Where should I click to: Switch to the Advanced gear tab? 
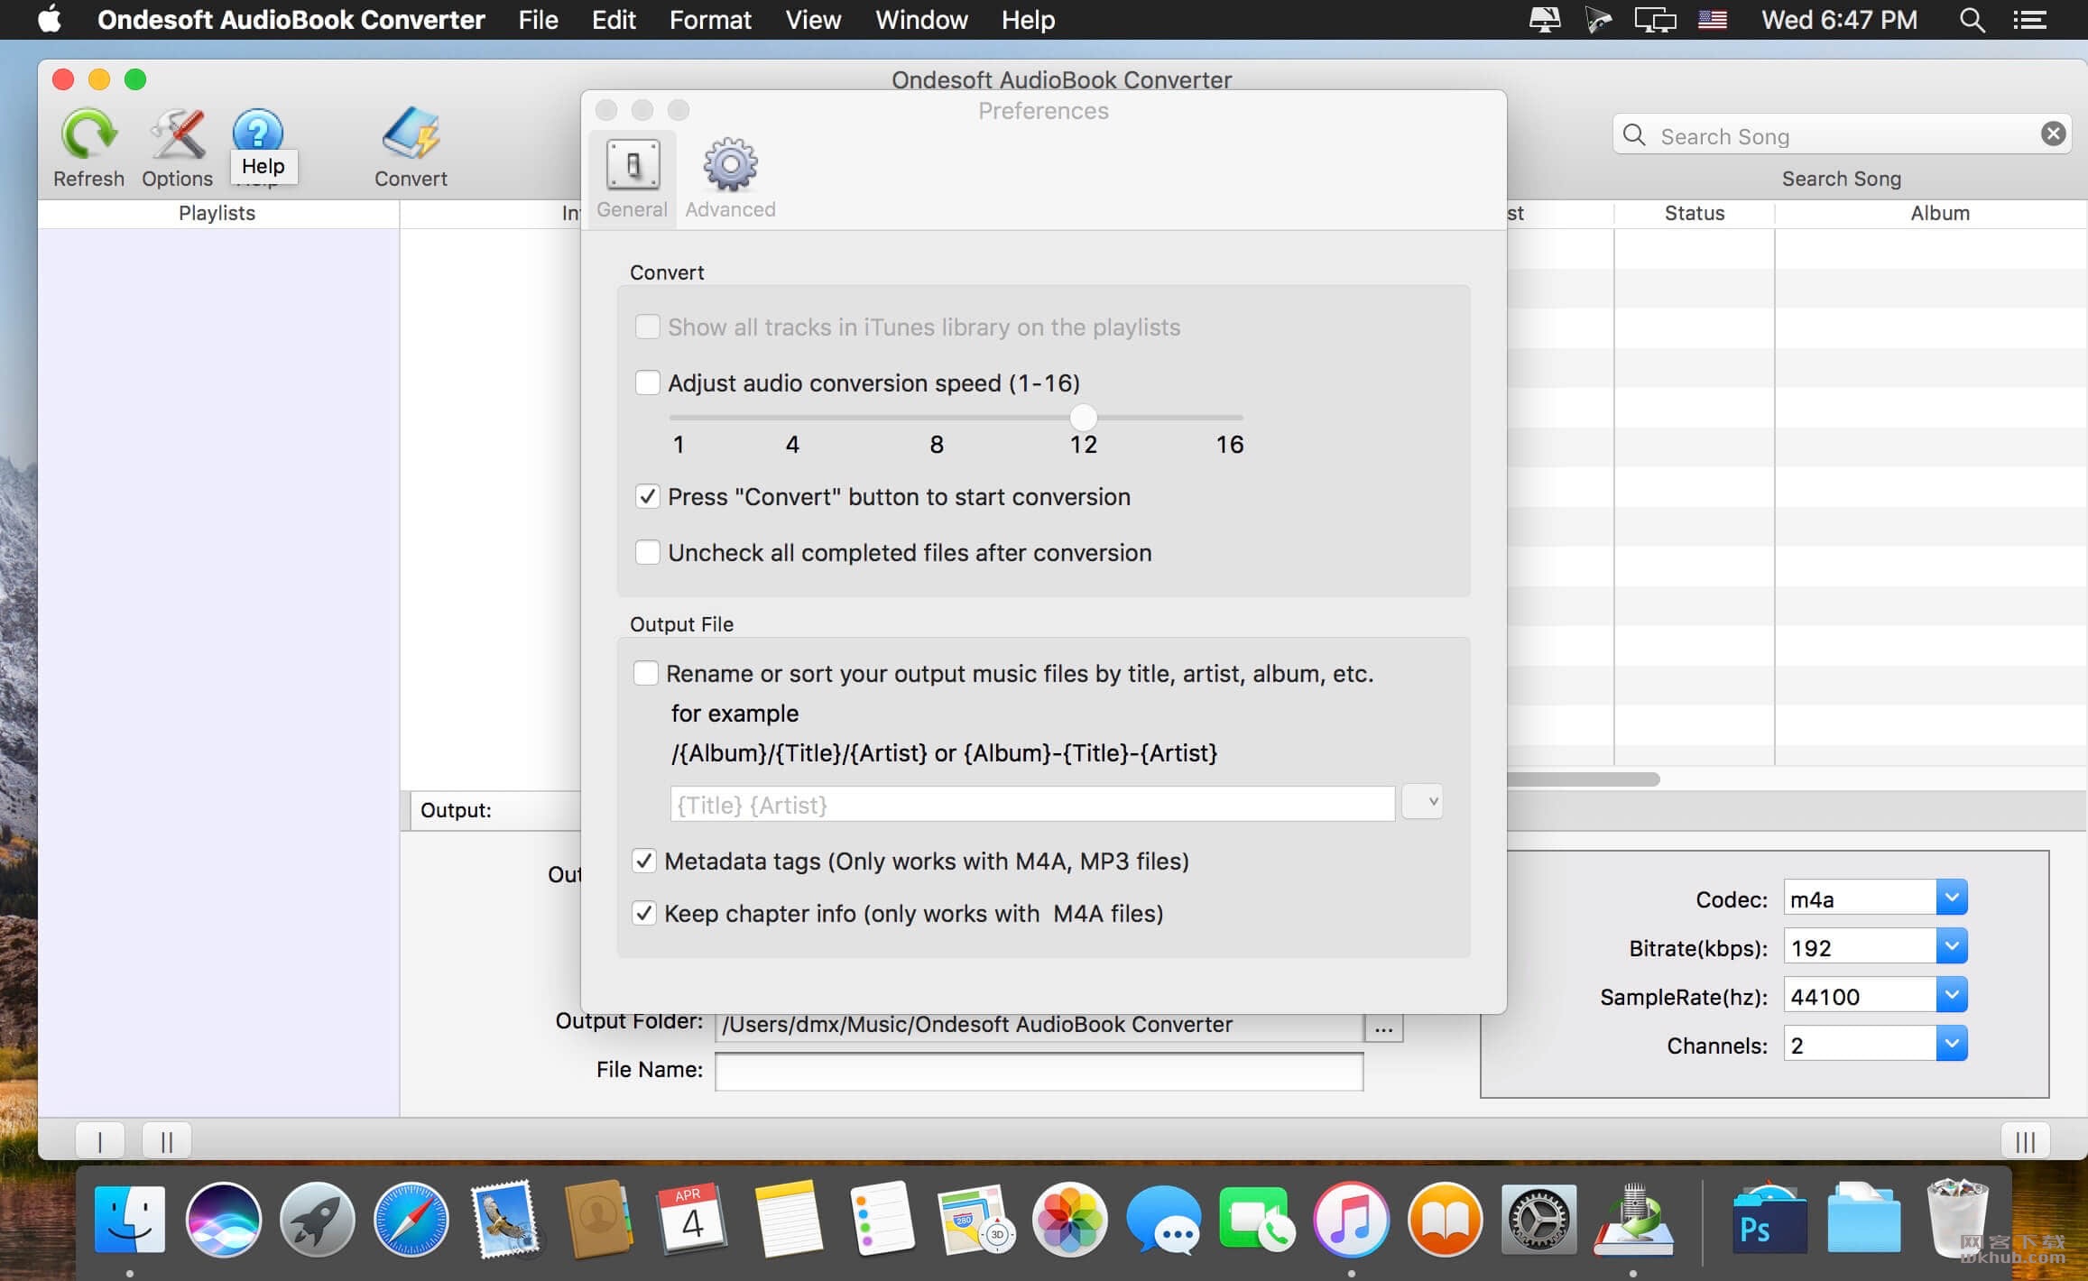point(730,165)
